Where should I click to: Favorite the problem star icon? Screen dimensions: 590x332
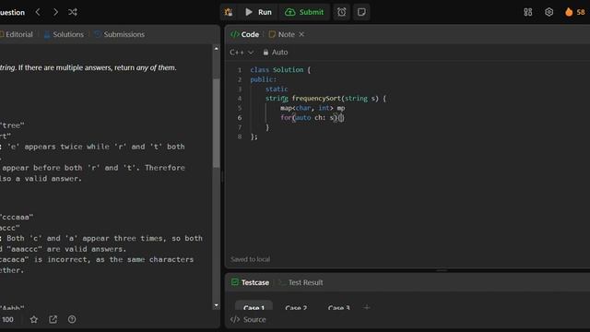click(x=34, y=320)
